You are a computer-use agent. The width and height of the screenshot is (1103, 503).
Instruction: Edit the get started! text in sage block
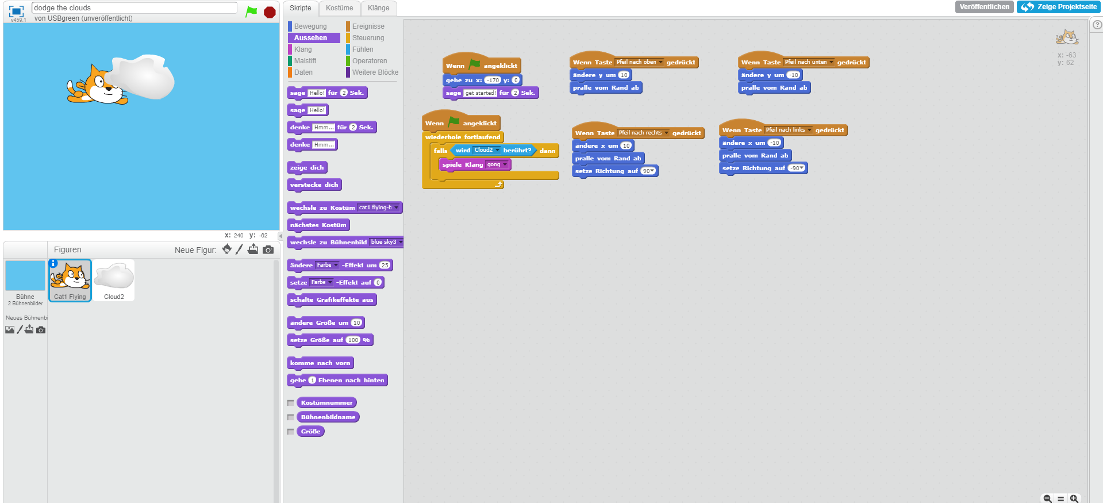(481, 93)
